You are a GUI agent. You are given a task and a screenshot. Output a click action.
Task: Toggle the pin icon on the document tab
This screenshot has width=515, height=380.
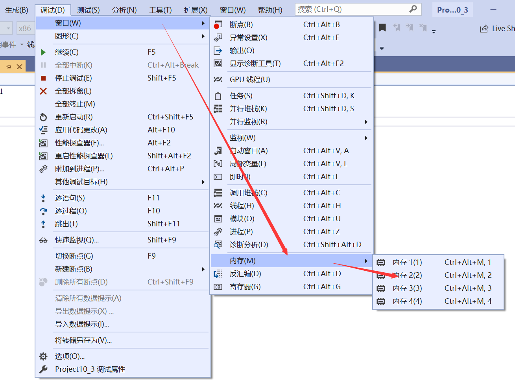coord(8,67)
